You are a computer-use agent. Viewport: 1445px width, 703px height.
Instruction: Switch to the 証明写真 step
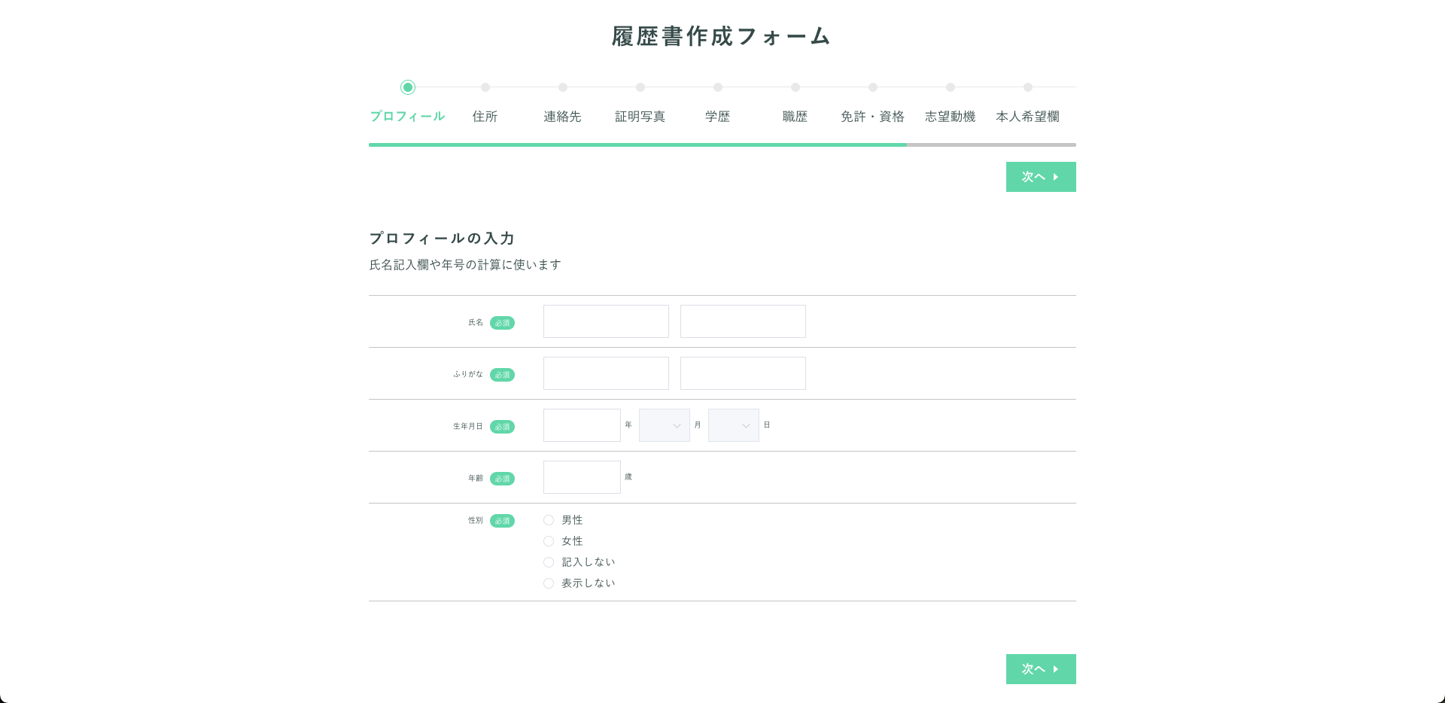pyautogui.click(x=640, y=117)
